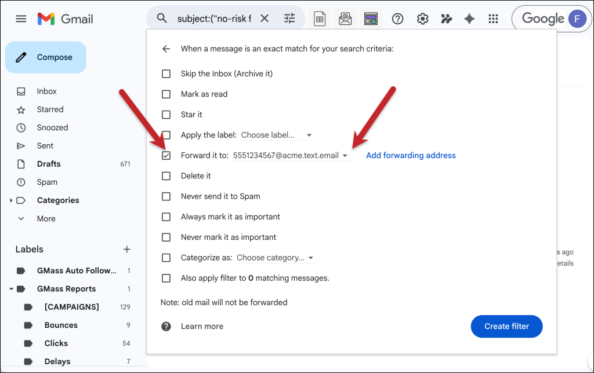Open search options sliders icon
This screenshot has height=373, width=594.
pos(289,19)
